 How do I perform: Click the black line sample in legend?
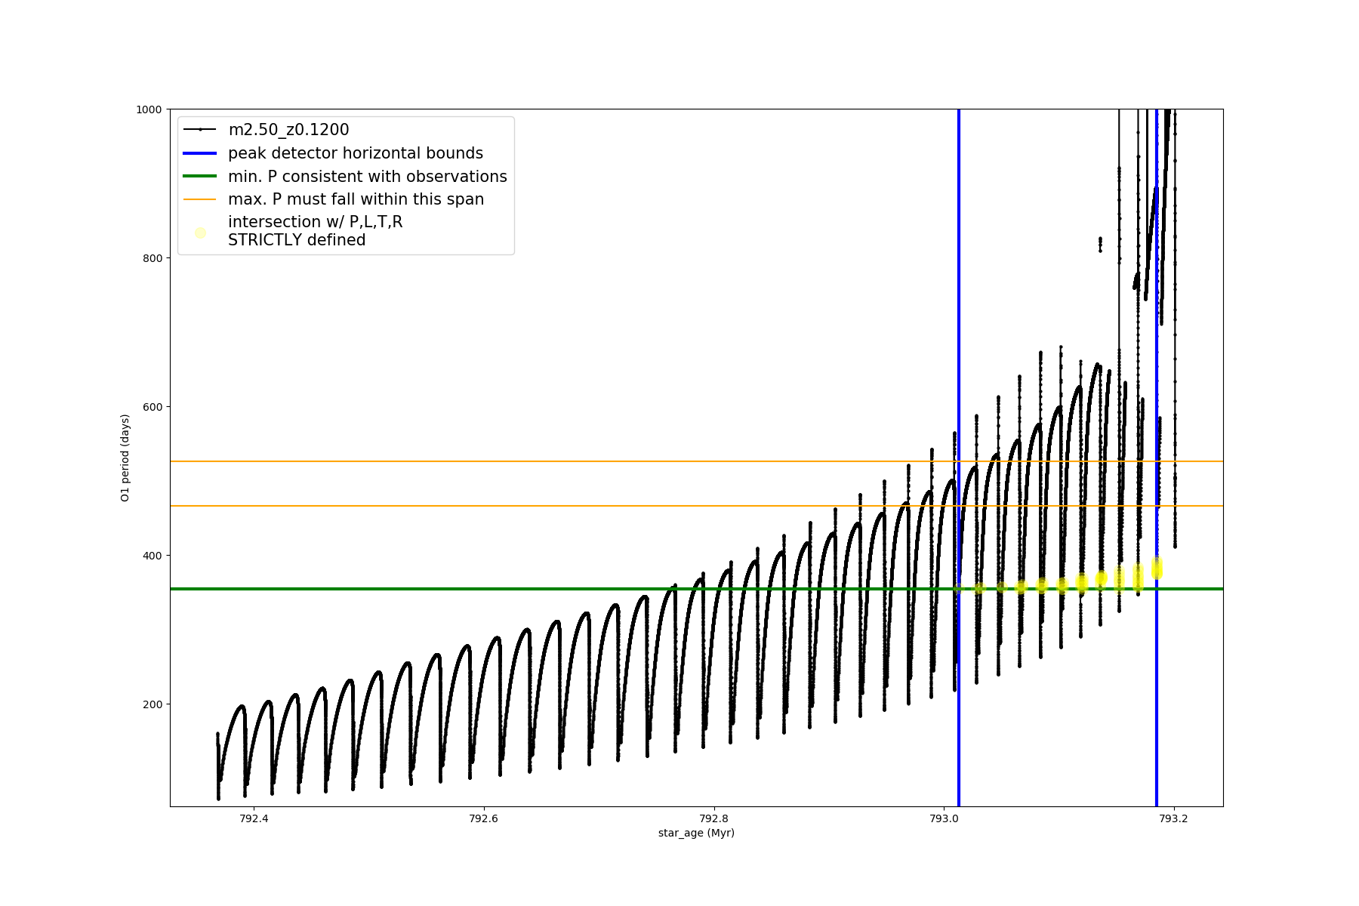pyautogui.click(x=200, y=130)
